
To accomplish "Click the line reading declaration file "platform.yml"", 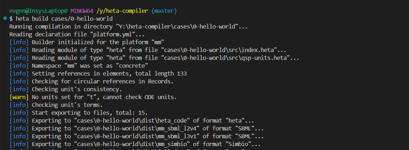I will [77, 35].
